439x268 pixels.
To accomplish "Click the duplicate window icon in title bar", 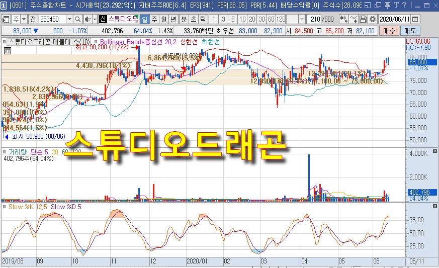I will [378, 5].
